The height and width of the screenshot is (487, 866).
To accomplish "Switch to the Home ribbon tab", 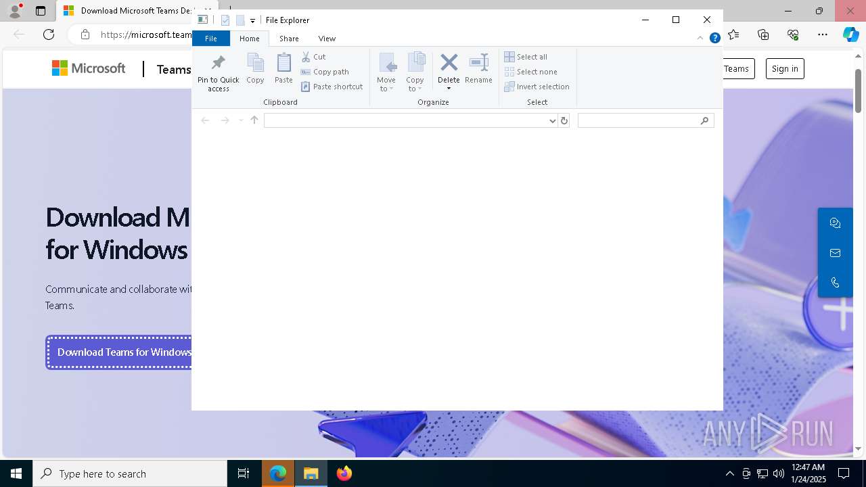I will coord(250,39).
